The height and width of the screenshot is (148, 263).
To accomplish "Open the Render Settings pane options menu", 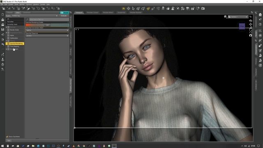I will click(71, 12).
